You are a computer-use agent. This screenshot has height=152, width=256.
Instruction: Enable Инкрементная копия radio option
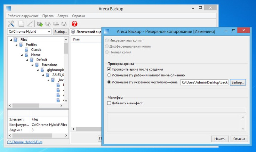click(x=107, y=40)
